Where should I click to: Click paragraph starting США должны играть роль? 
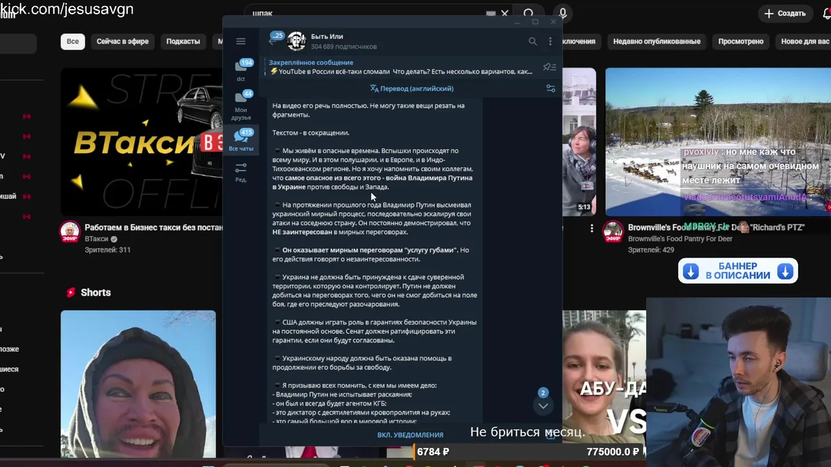pos(375,331)
